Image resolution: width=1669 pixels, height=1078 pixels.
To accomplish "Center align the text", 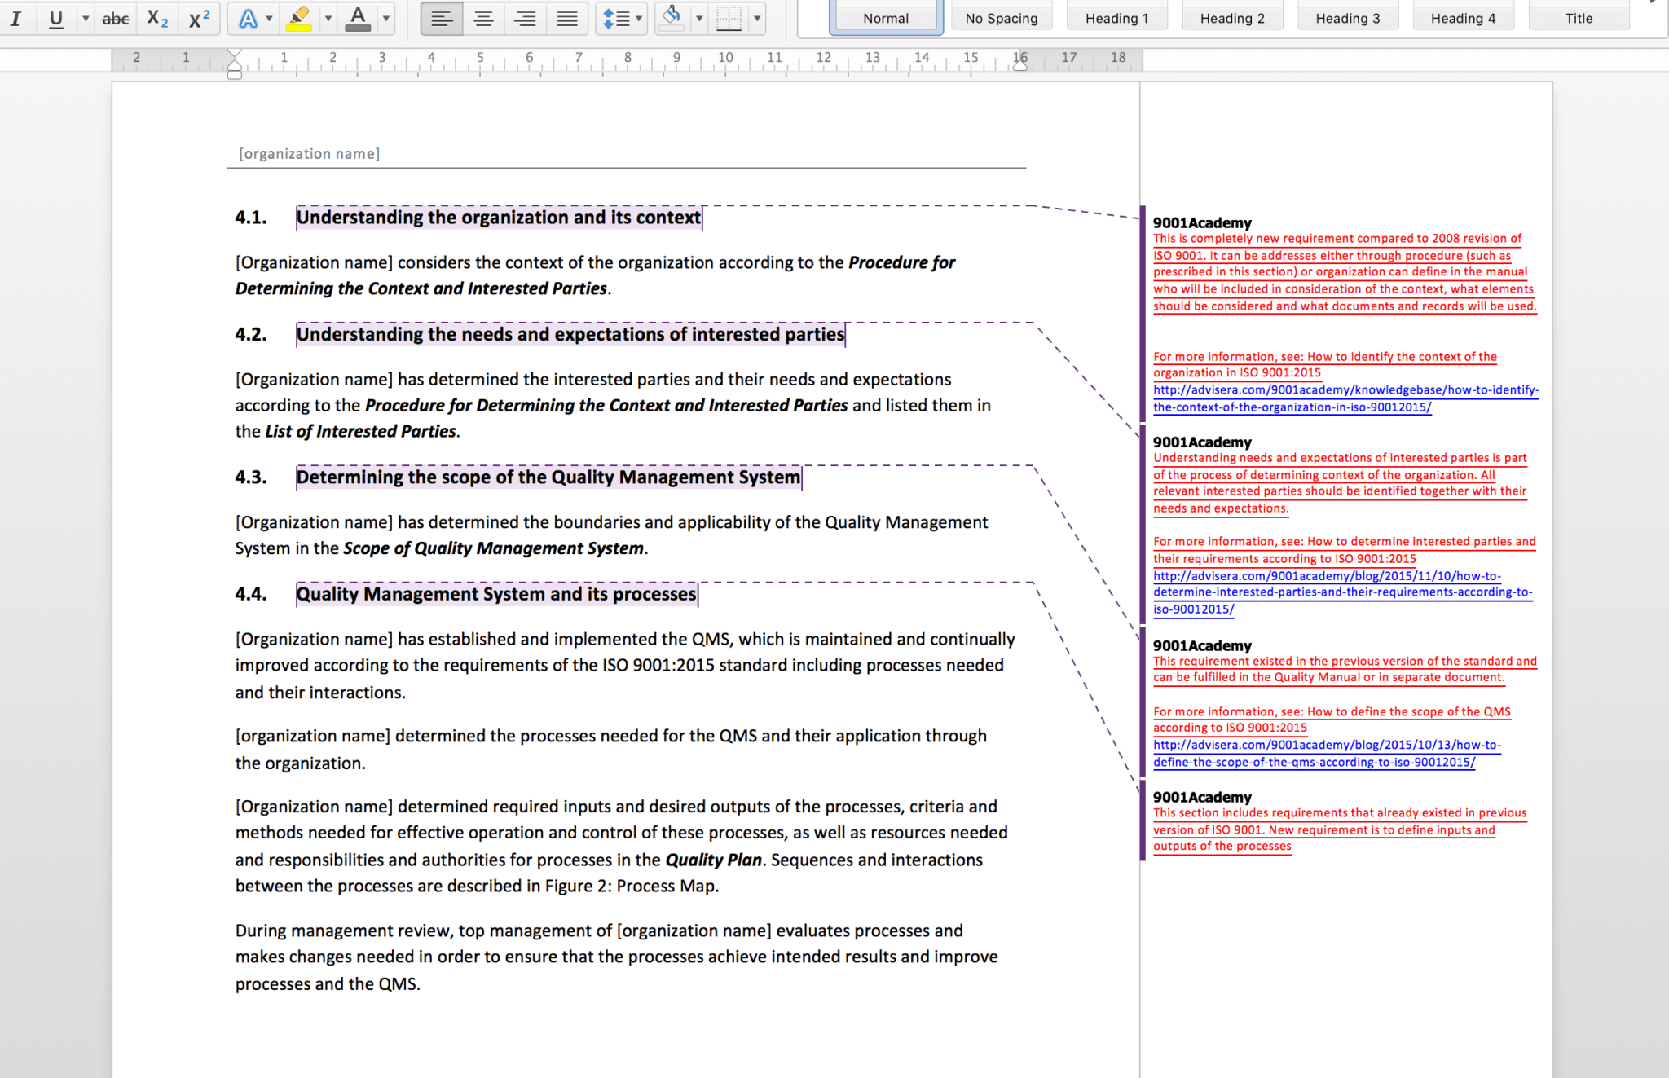I will click(483, 18).
